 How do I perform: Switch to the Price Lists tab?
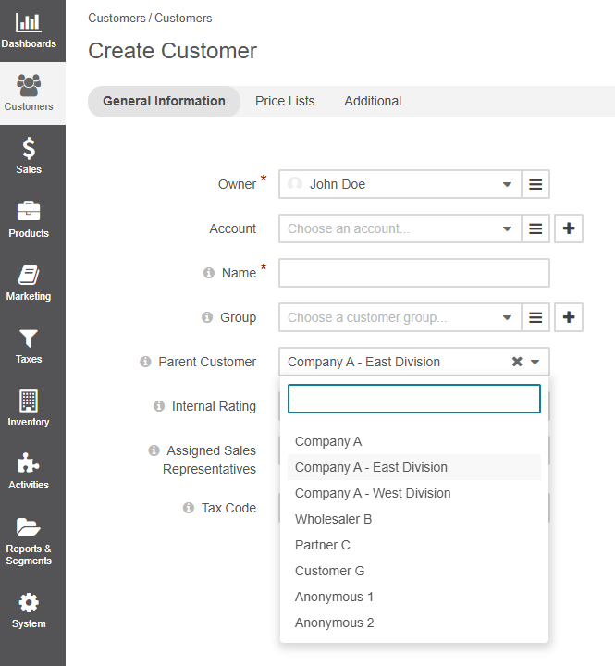285,101
